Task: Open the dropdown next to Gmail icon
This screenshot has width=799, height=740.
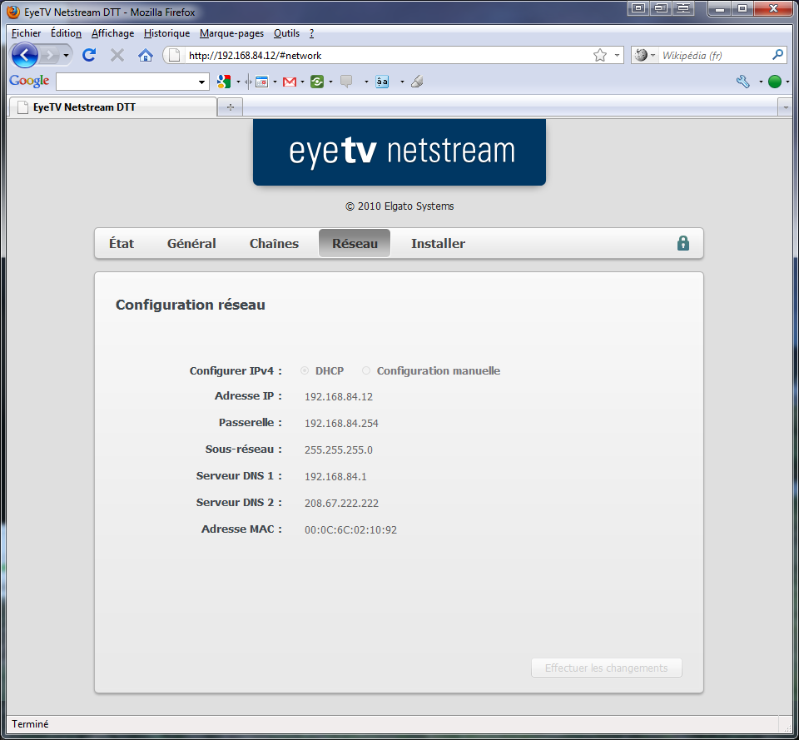Action: (x=303, y=82)
